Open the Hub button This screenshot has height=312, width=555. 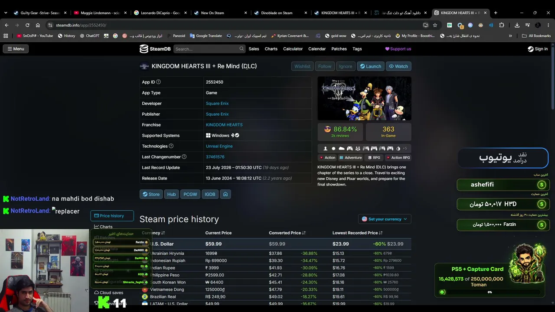172,194
